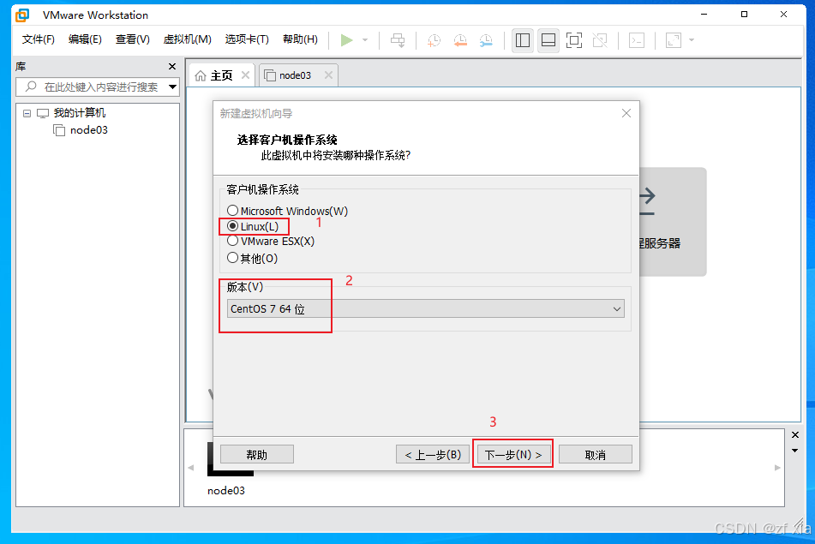Open the power options dropdown arrow beside play

365,40
